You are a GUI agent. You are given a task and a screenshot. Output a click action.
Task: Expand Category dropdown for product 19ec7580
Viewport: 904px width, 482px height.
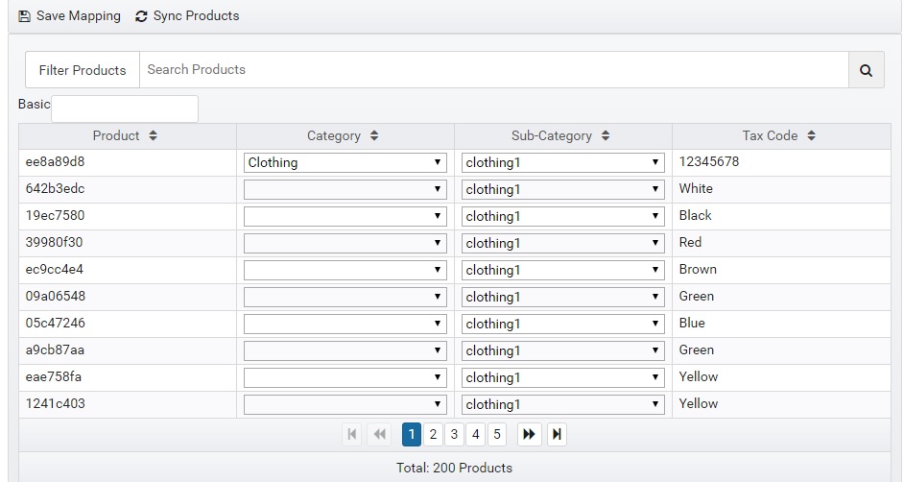point(345,216)
